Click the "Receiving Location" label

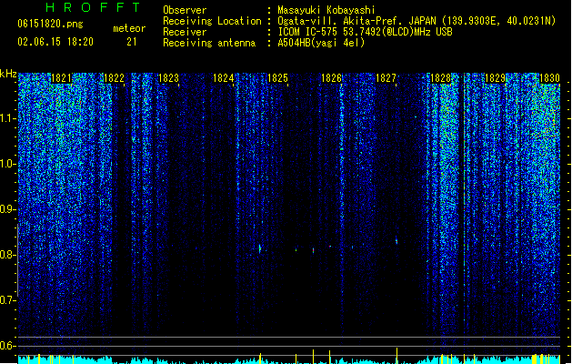[x=212, y=21]
